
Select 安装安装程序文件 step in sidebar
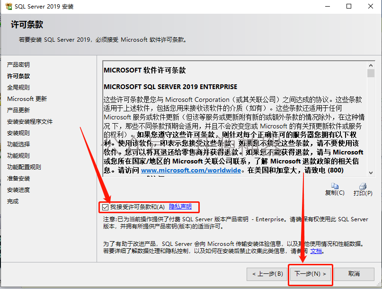(x=30, y=121)
